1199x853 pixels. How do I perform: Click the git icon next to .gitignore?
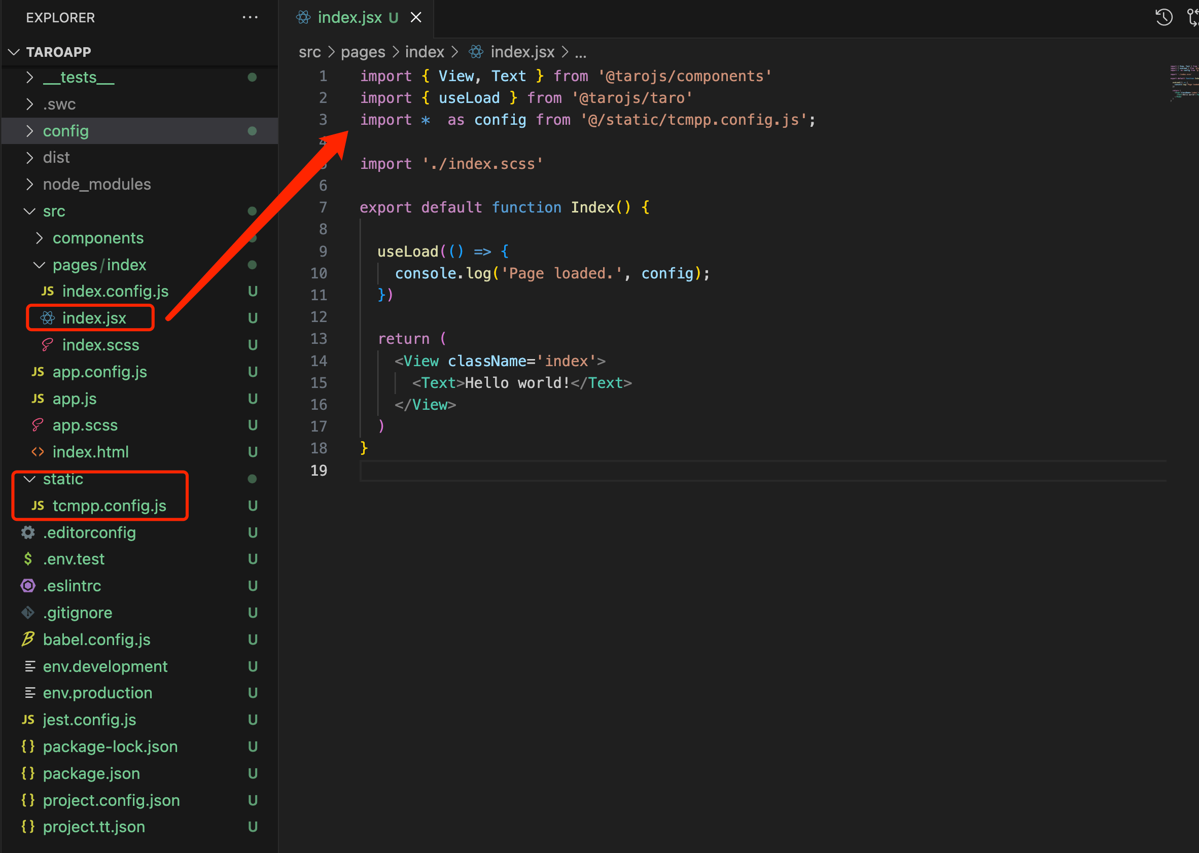tap(28, 613)
